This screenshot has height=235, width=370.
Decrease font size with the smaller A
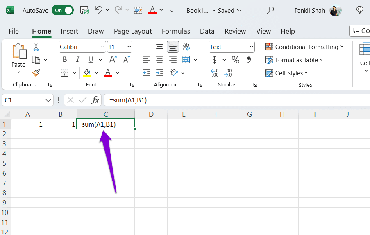tap(127, 60)
